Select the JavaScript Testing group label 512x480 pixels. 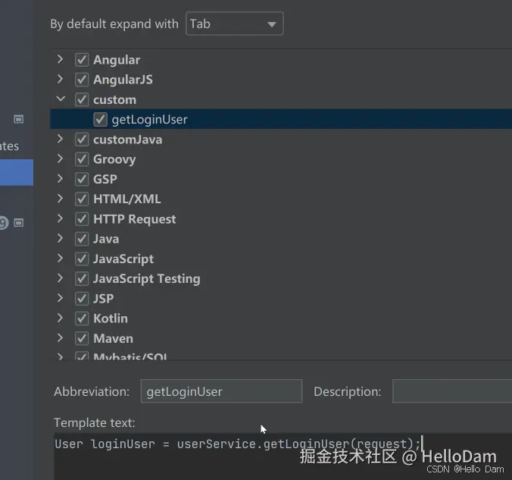coord(147,279)
